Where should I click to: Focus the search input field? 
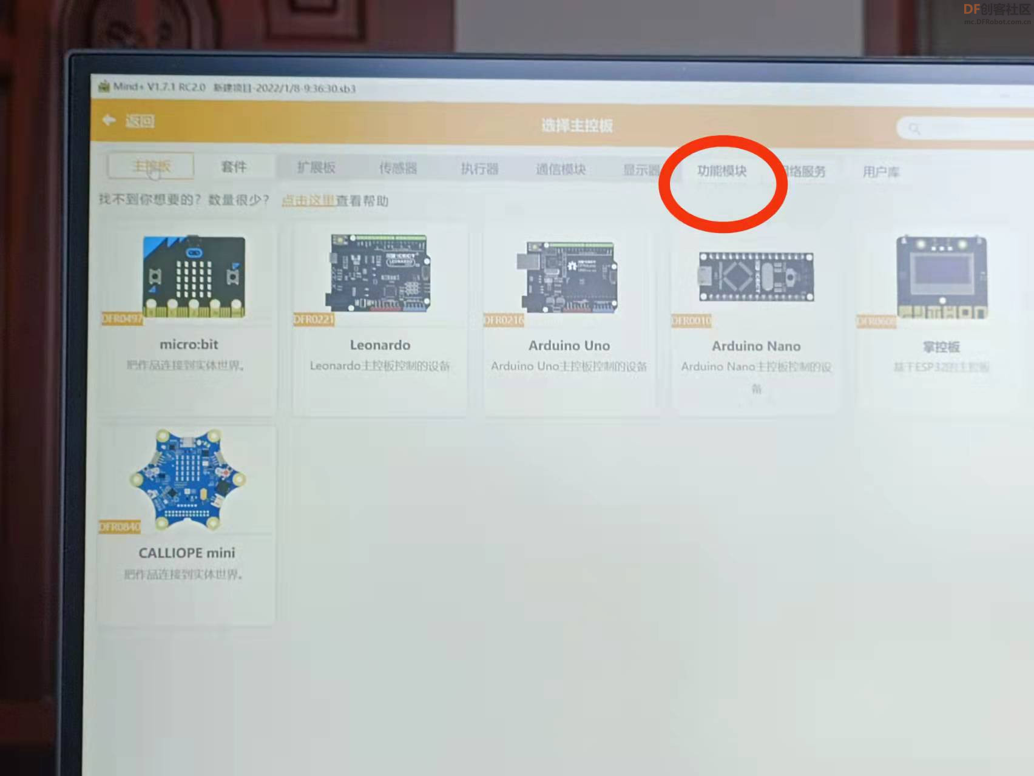(x=965, y=129)
